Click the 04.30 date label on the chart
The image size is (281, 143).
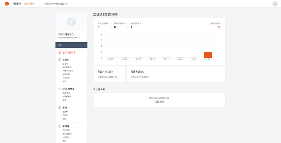point(180,59)
